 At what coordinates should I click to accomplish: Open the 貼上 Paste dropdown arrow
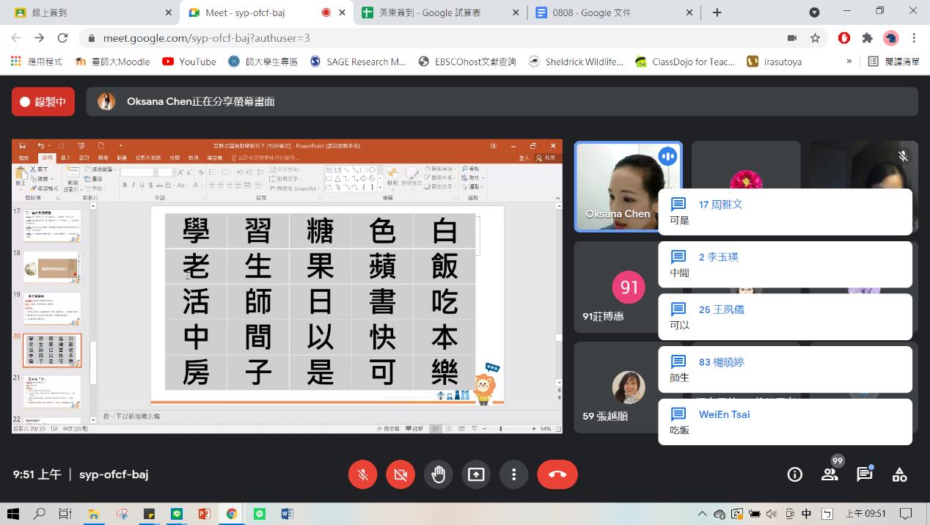click(x=20, y=189)
